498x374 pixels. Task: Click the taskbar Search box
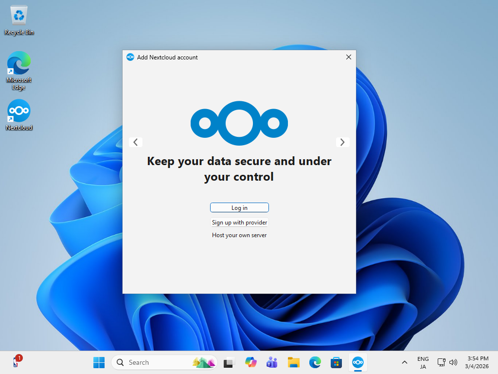(164, 362)
